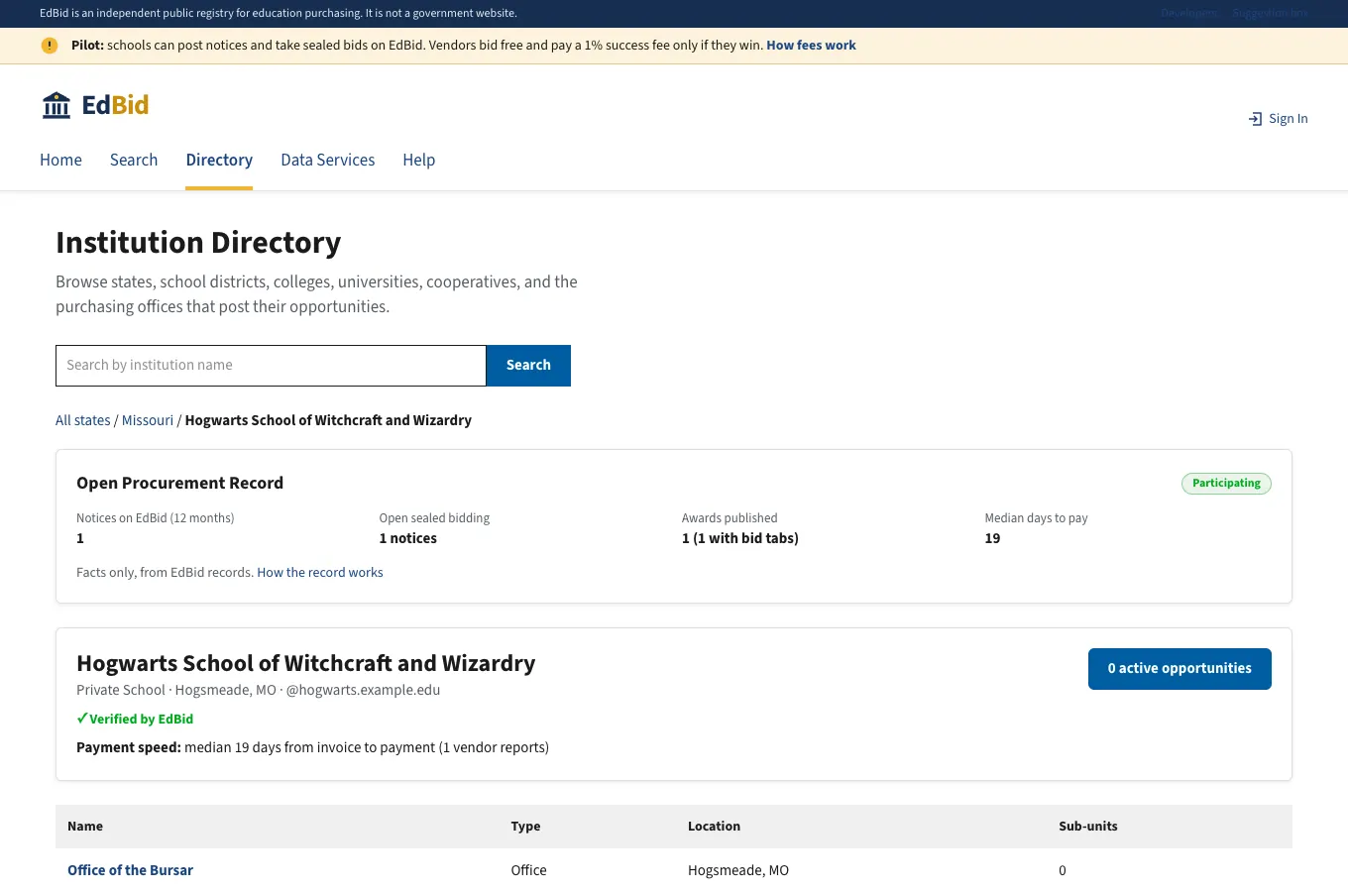Image resolution: width=1348 pixels, height=892 pixels.
Task: Click the Participating status badge
Action: [1226, 484]
